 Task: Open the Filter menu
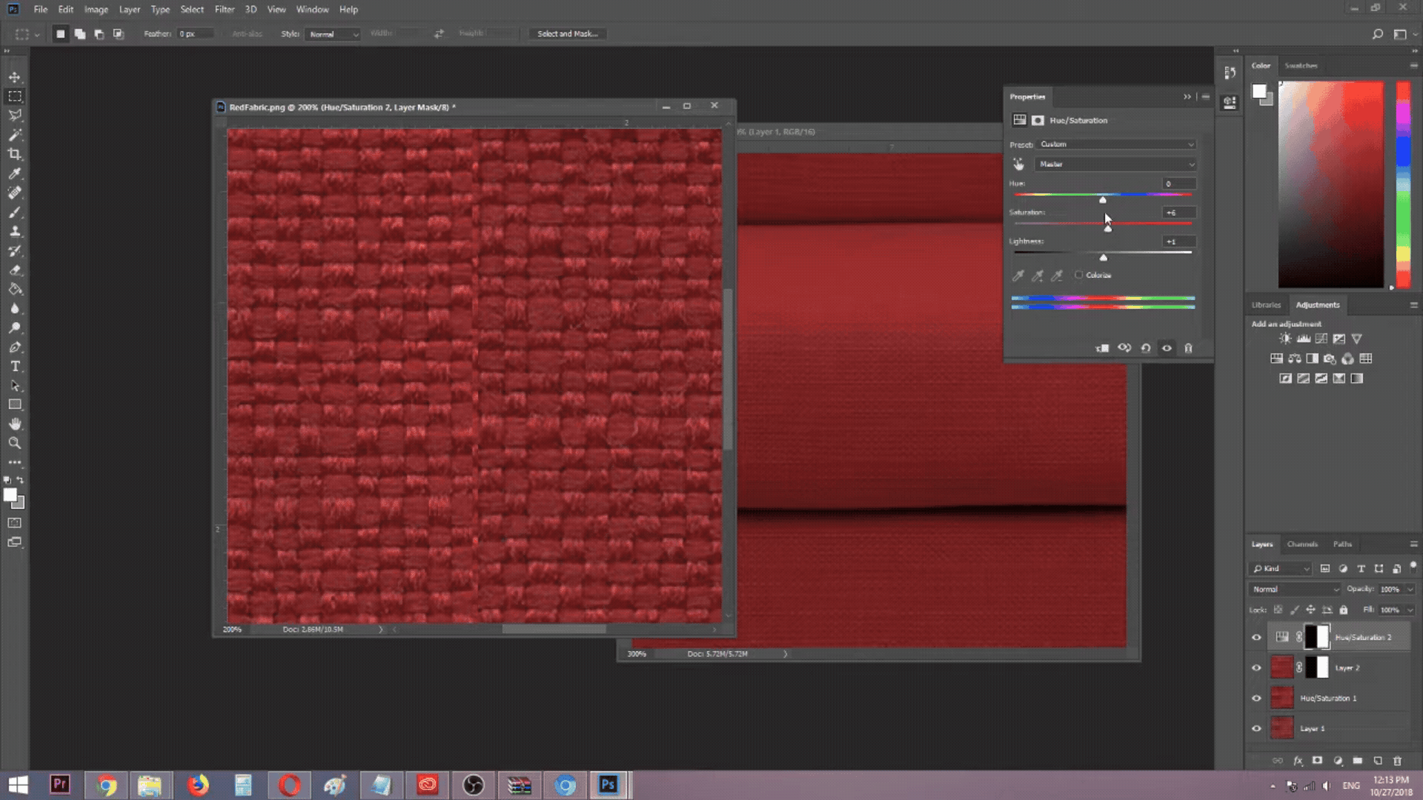224,10
